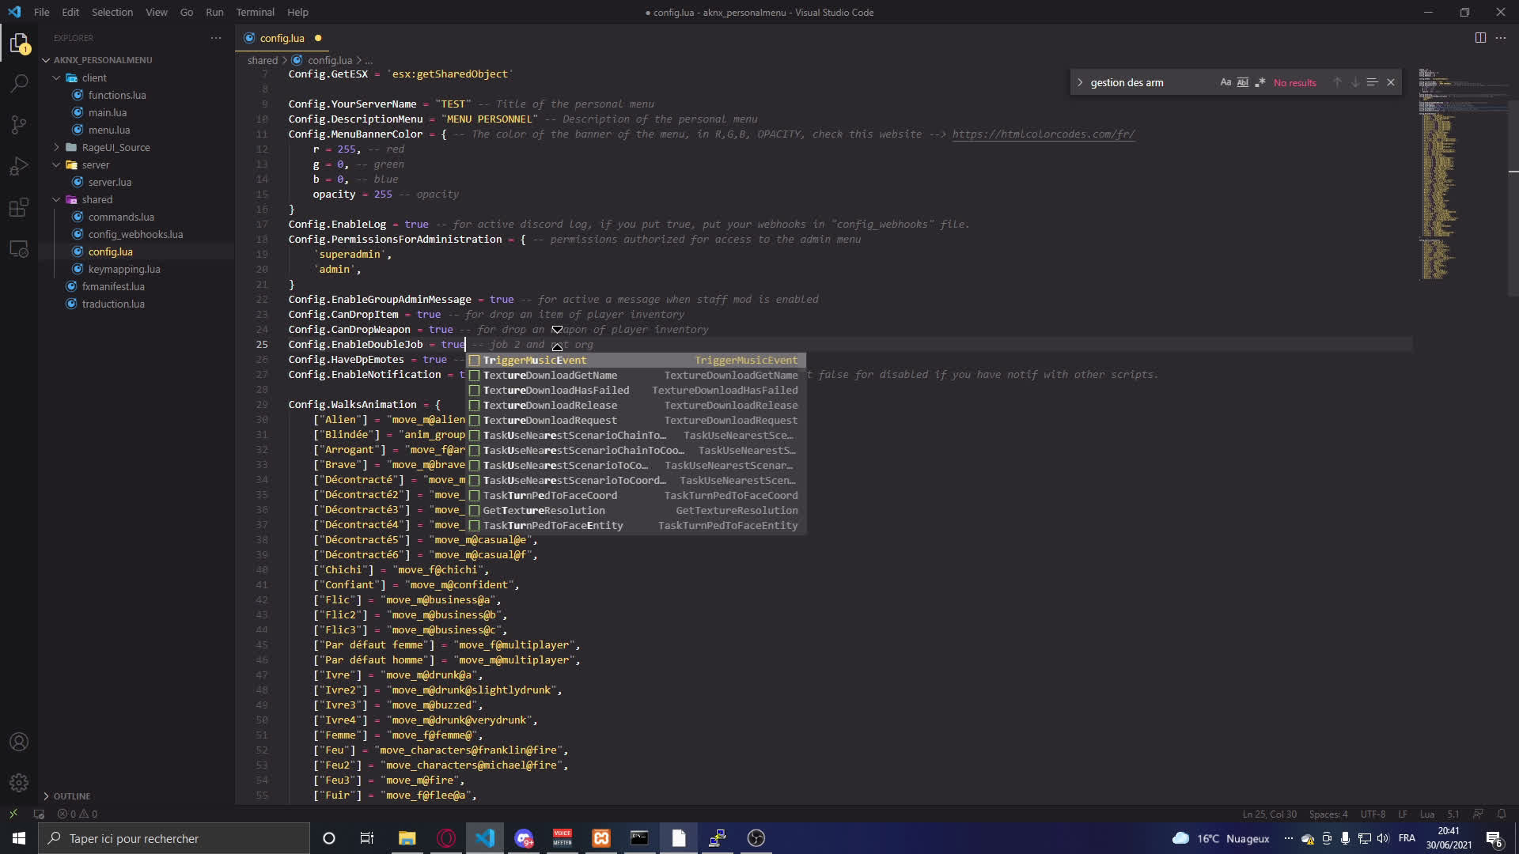
Task: Click the Next Match arrow in Find widget
Action: (x=1354, y=81)
